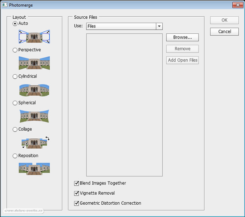Confirm with the OK button
This screenshot has width=245, height=217.
click(224, 20)
